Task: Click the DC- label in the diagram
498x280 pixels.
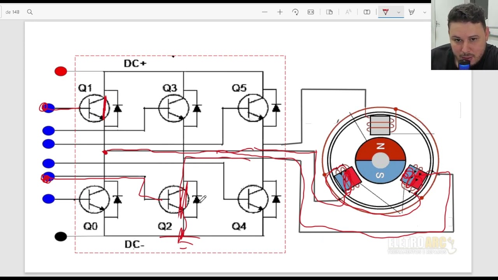Action: point(134,244)
